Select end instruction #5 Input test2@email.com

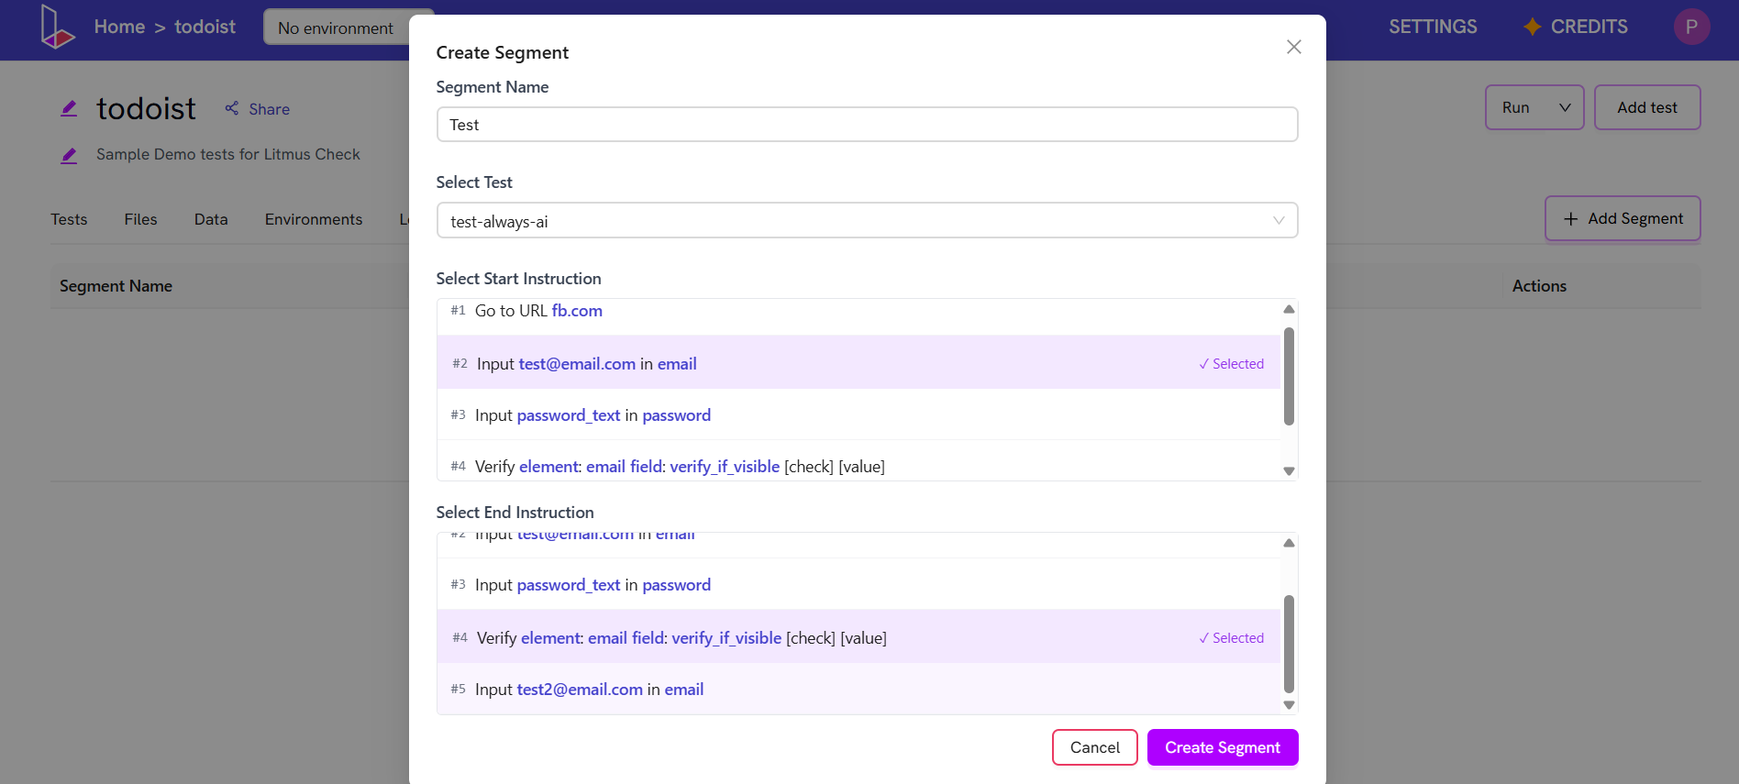coord(858,689)
